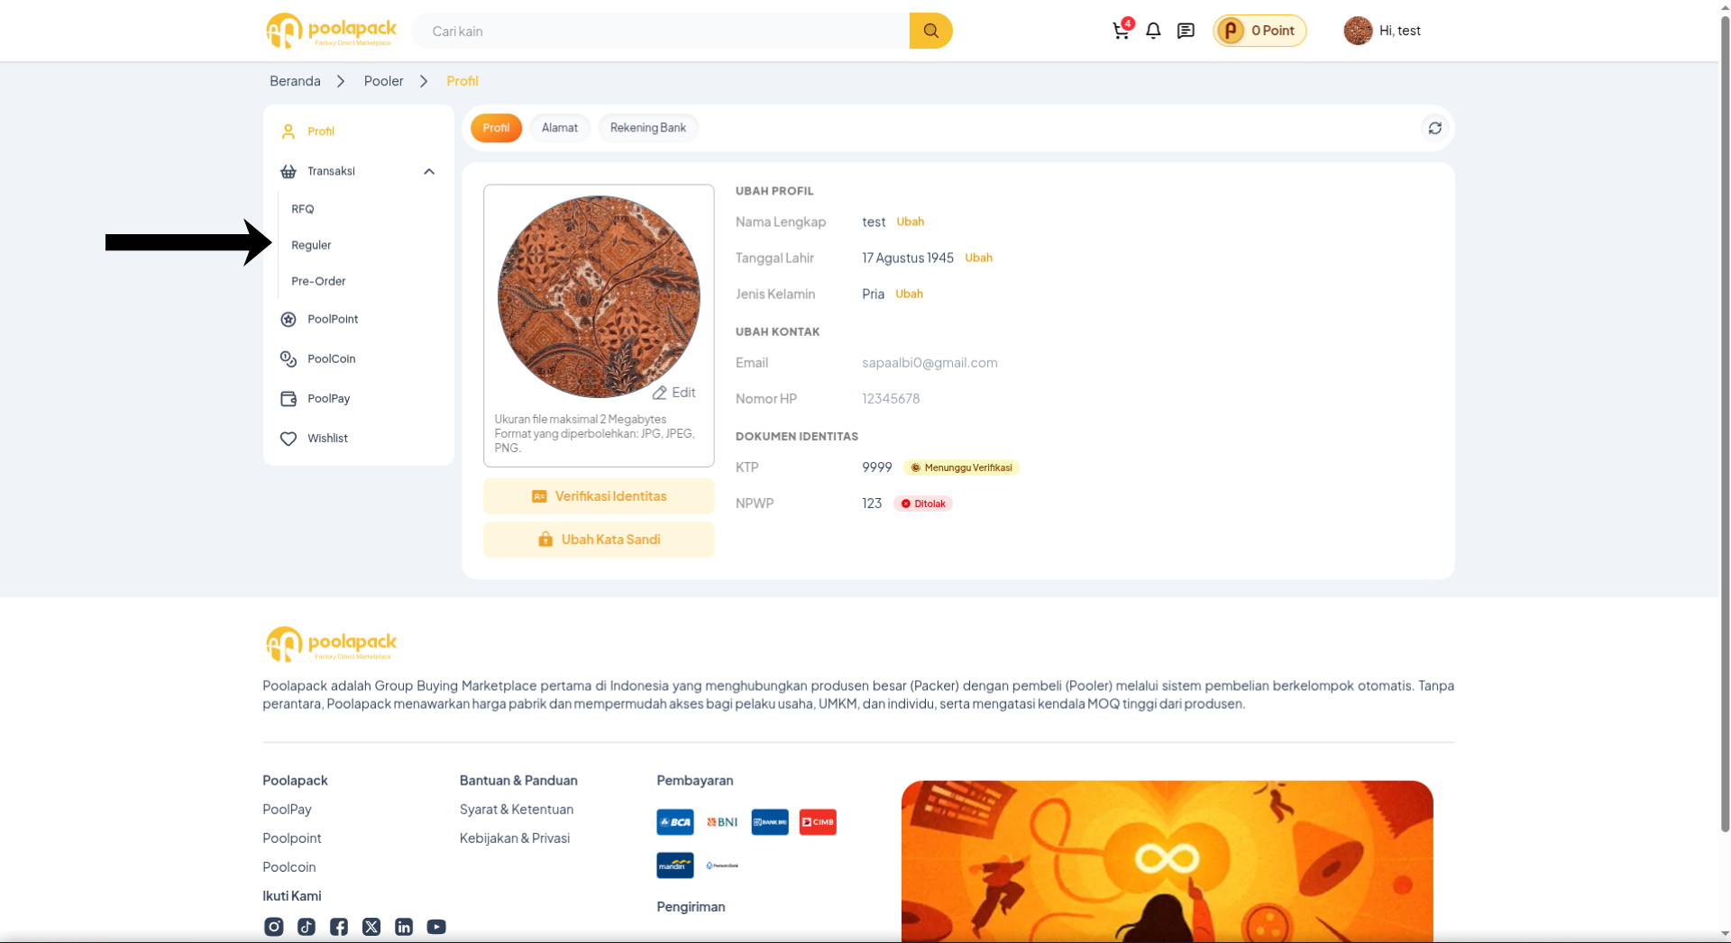Open X (Twitter) social icon in footer
Viewport: 1731px width, 943px height.
pos(371,927)
